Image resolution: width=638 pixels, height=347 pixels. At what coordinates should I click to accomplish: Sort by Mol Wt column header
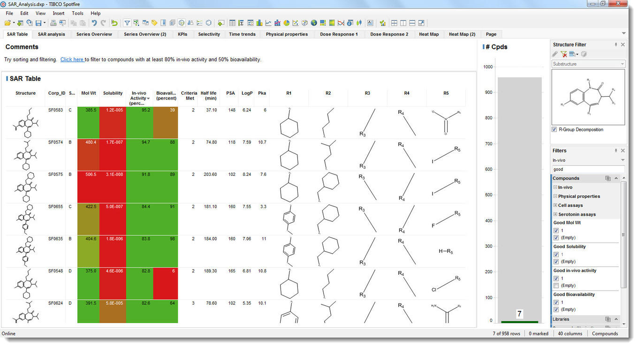point(88,93)
